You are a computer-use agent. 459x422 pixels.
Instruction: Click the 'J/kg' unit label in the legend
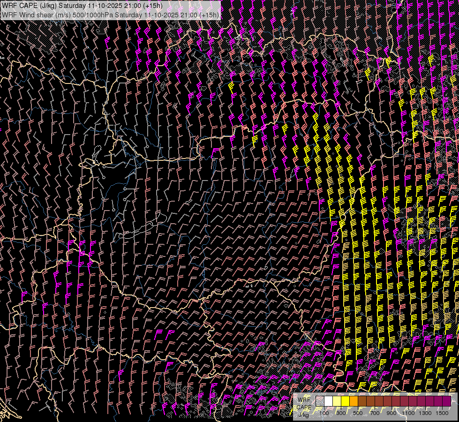click(x=303, y=414)
